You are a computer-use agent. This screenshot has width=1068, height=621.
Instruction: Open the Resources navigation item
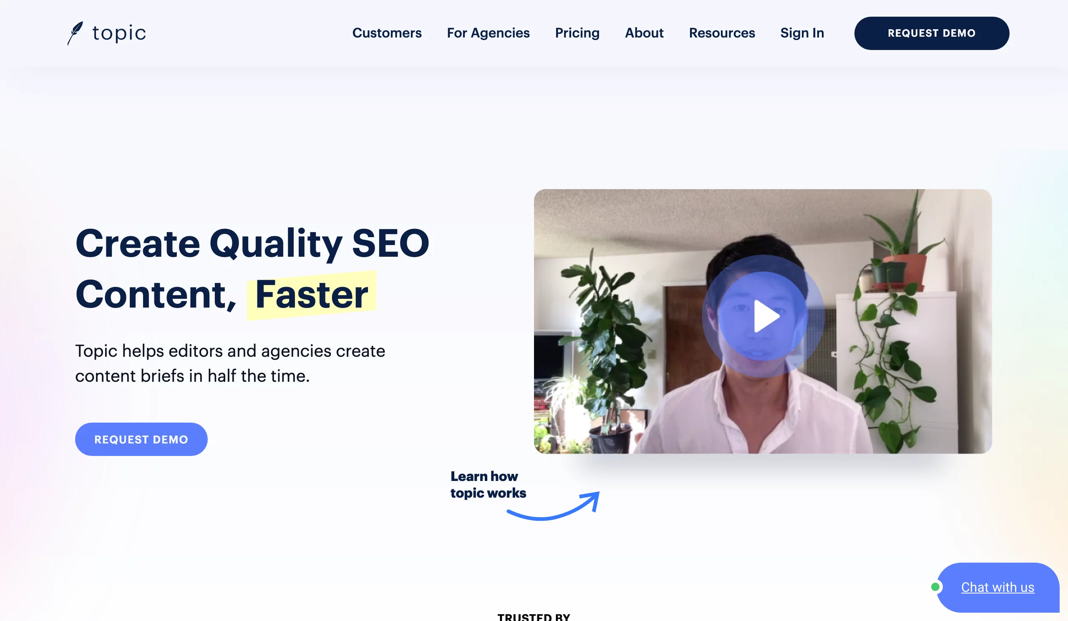tap(721, 33)
